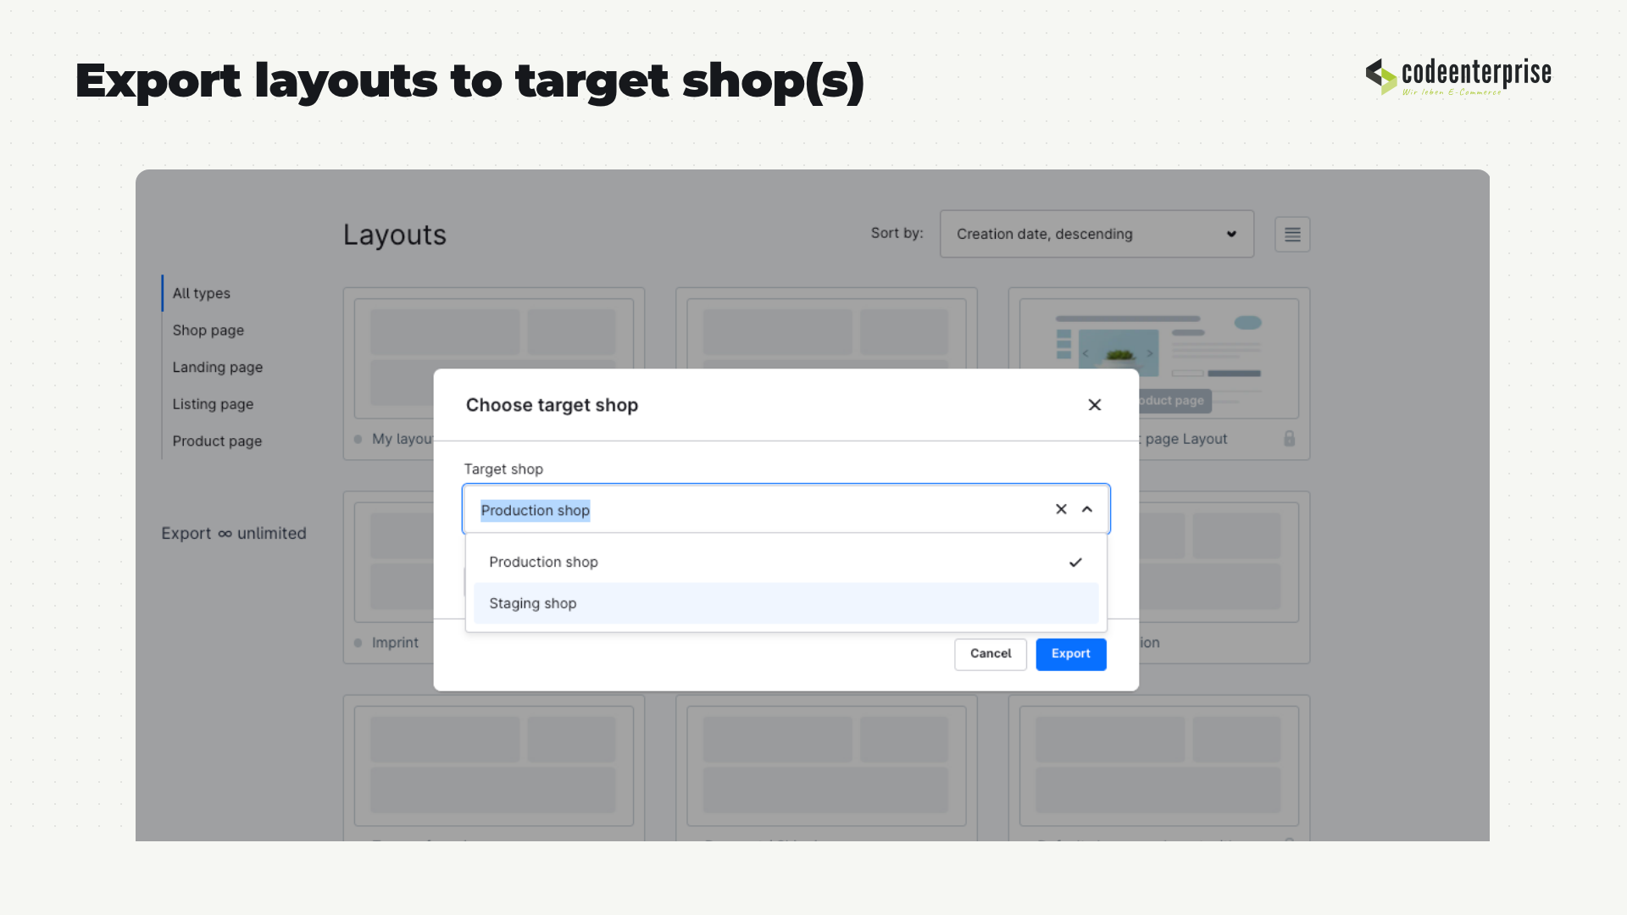
Task: Click the Export button
Action: [x=1070, y=654]
